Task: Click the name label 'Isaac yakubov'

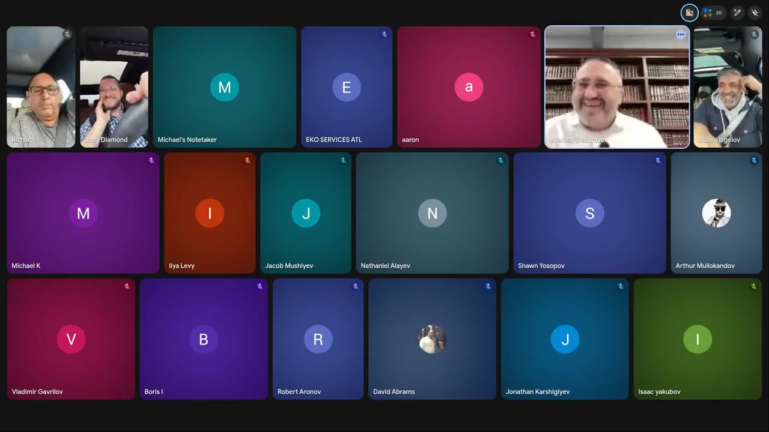Action: [659, 392]
